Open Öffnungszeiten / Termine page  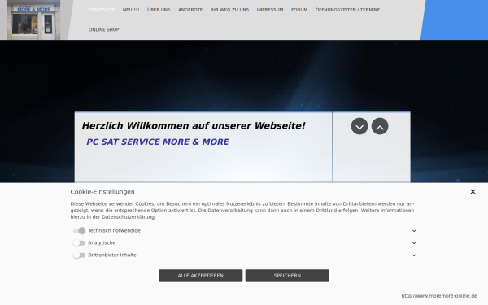coord(347,10)
